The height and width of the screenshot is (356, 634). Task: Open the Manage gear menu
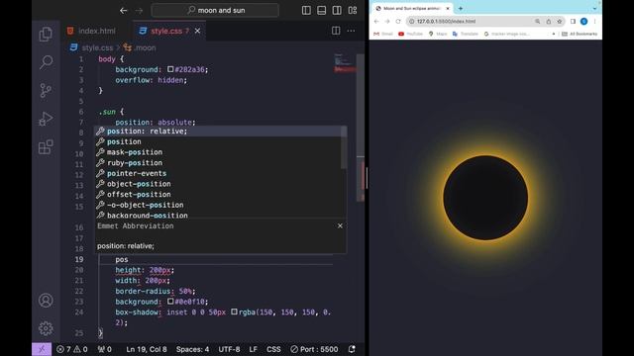point(46,328)
